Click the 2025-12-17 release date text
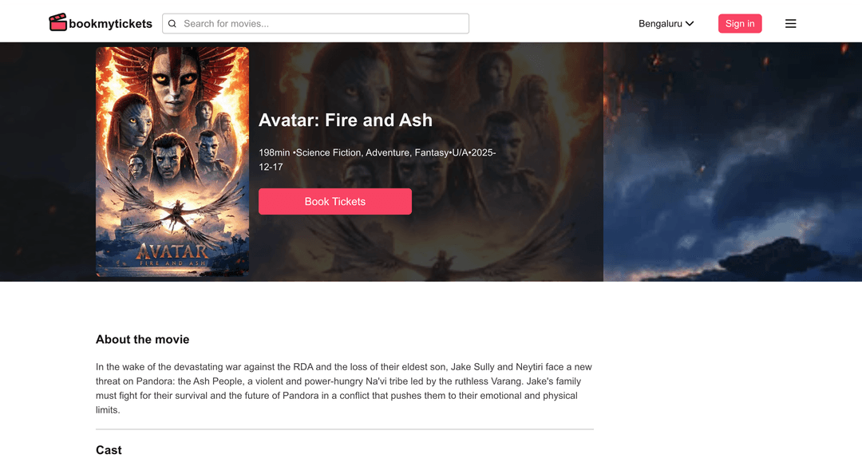 click(x=377, y=160)
